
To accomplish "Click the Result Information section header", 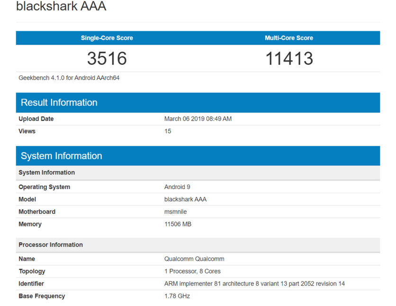I will pyautogui.click(x=198, y=102).
